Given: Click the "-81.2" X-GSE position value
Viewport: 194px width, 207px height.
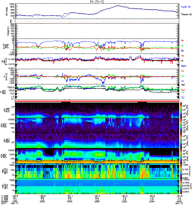Looking at the screenshot, I should pos(97,196).
